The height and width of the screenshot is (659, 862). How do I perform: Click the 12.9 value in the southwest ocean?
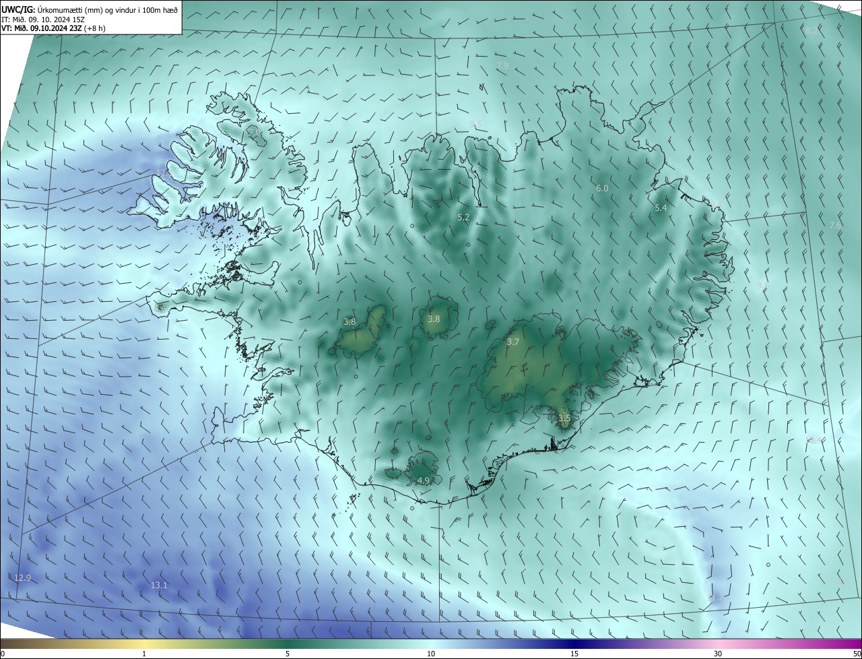point(23,578)
